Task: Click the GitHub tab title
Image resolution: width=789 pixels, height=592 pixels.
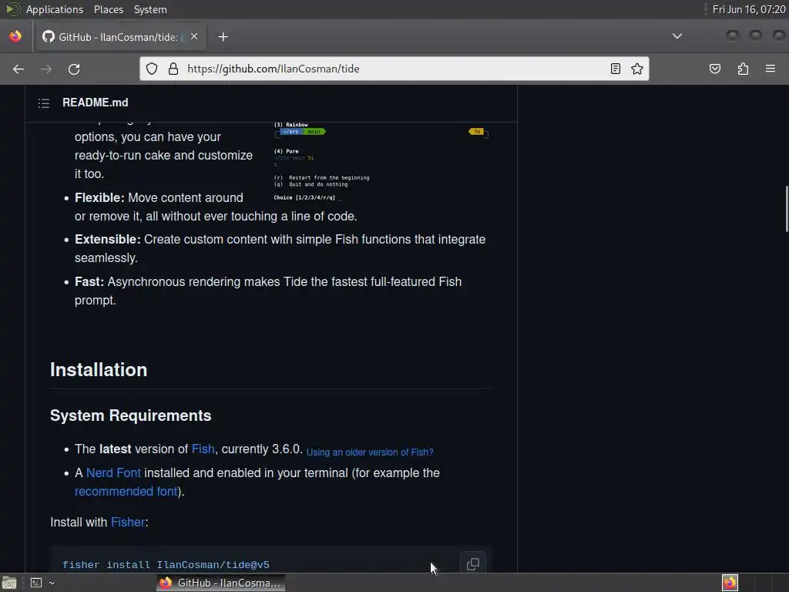Action: coord(118,37)
